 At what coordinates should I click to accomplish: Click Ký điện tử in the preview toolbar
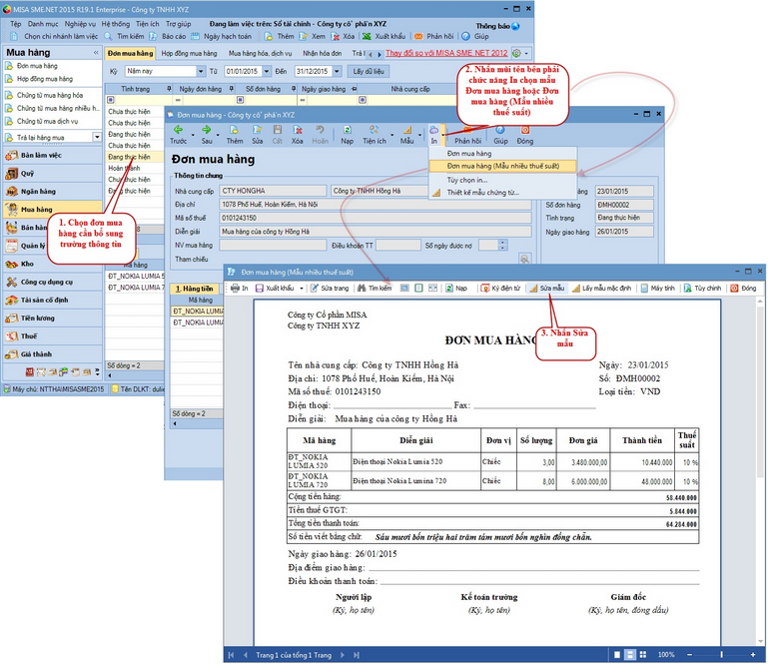[500, 288]
